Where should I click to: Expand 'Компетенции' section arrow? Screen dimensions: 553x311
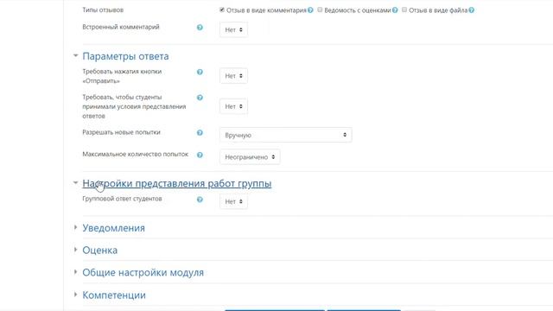[75, 295]
